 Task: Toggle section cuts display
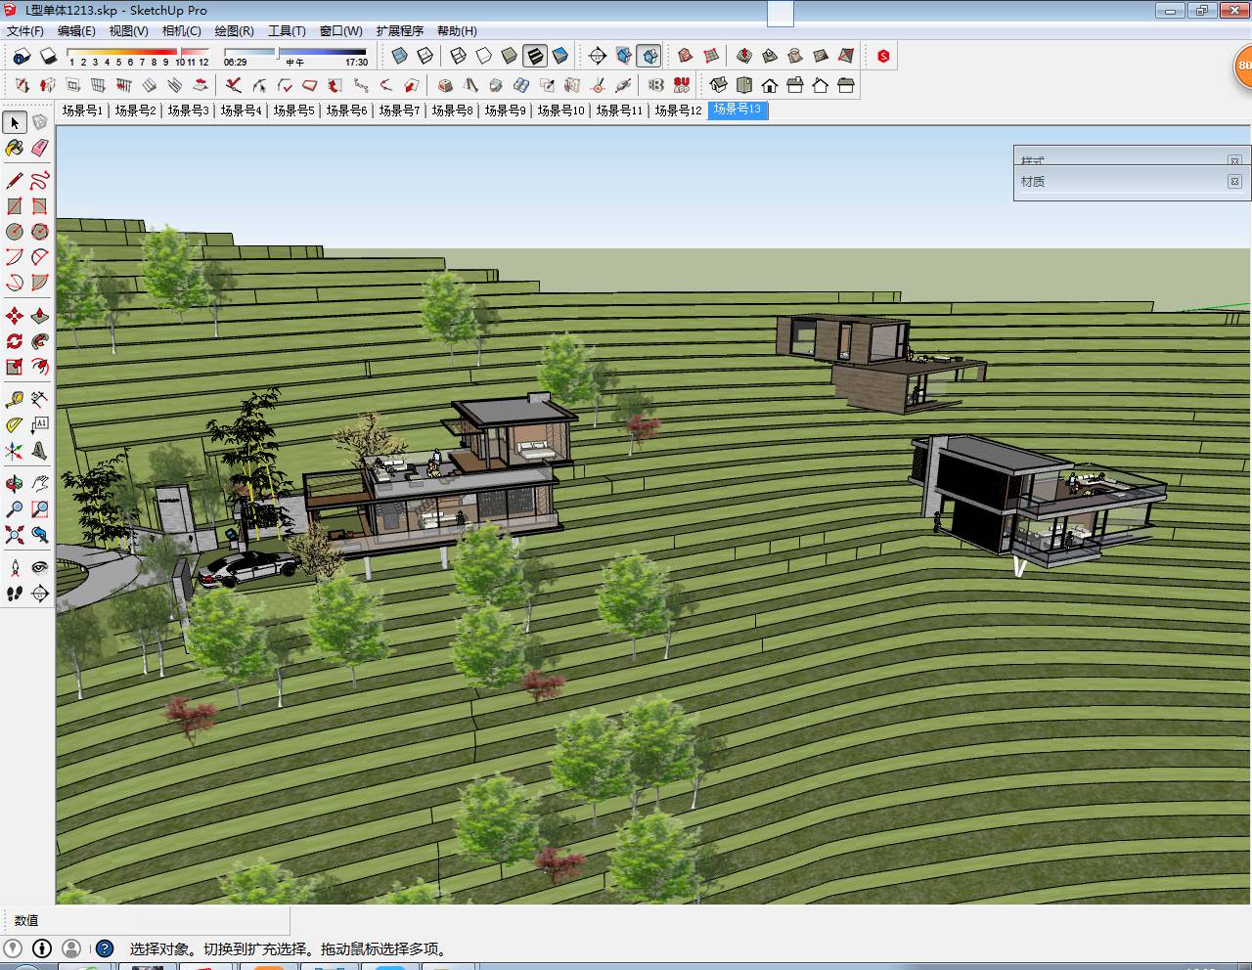[648, 56]
